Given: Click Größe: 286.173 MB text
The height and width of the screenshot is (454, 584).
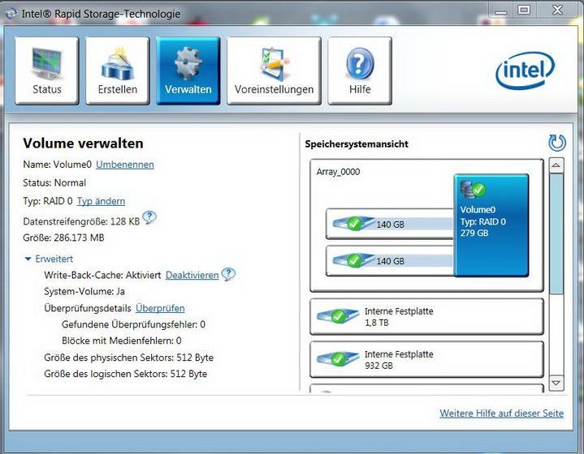Looking at the screenshot, I should point(63,238).
